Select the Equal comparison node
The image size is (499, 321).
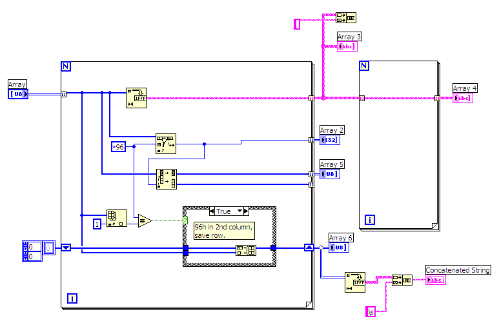point(145,220)
